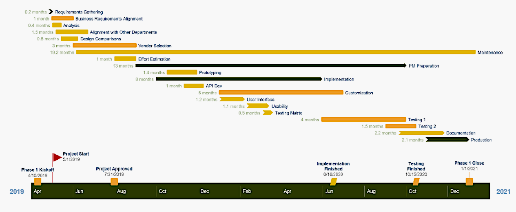Screen dimensions: 516x212
Task: Select the Phase 1 Close milestone marker
Action: (x=469, y=181)
